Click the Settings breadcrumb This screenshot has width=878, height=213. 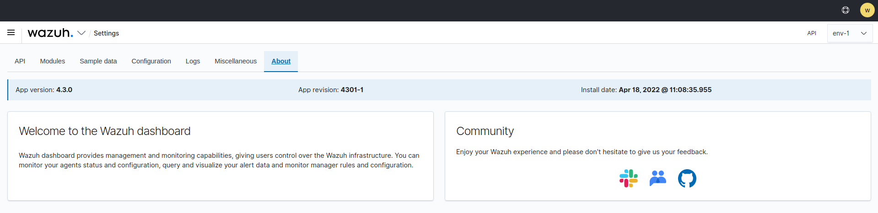coord(106,33)
